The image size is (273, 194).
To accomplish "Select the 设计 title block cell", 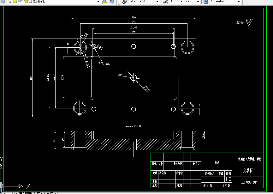I will [x=155, y=173].
